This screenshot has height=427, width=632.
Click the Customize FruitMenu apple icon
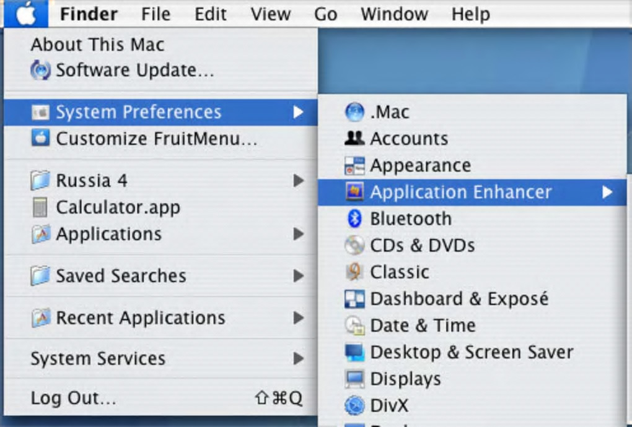pyautogui.click(x=40, y=139)
